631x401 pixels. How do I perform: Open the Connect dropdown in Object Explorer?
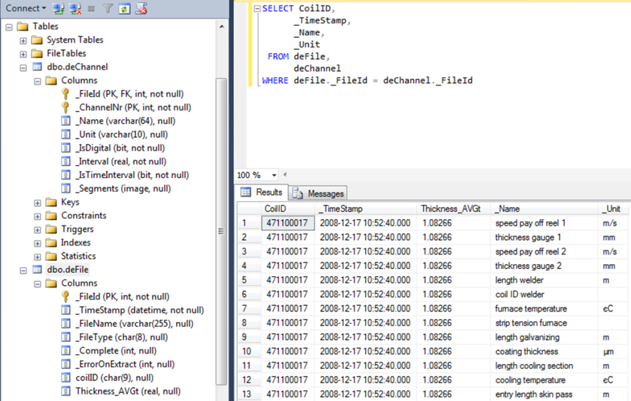(26, 8)
